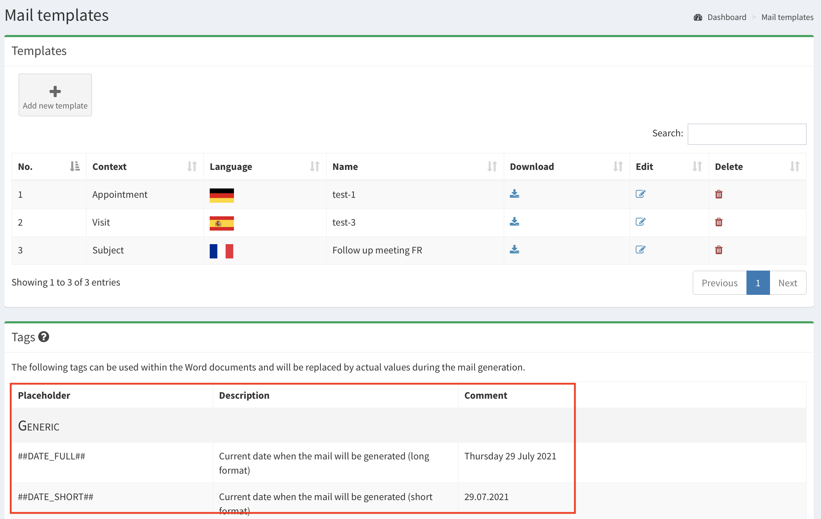821x519 pixels.
Task: Edit the test-1 Appointment template
Action: pos(640,194)
